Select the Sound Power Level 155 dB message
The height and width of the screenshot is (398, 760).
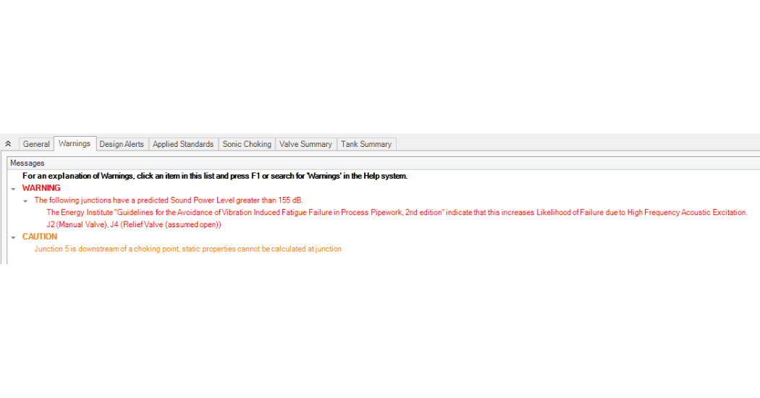pos(169,200)
